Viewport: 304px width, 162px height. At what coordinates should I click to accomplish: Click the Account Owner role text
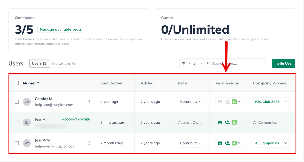pos(191,123)
